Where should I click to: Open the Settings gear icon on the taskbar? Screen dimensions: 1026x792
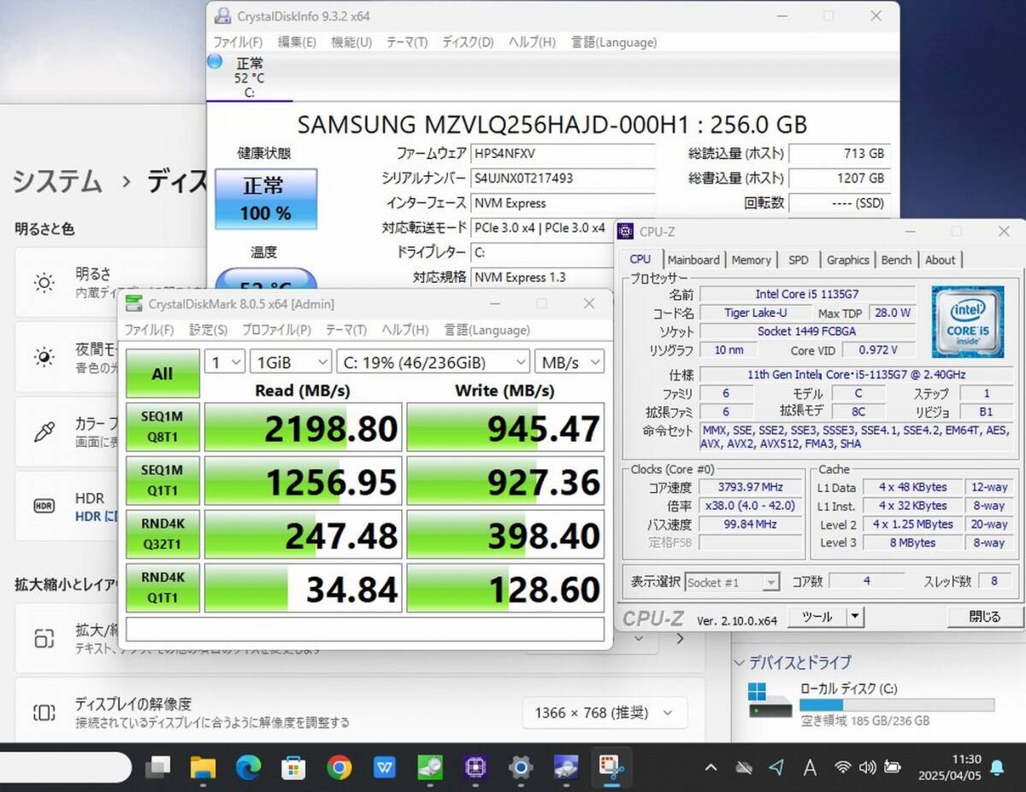point(520,768)
